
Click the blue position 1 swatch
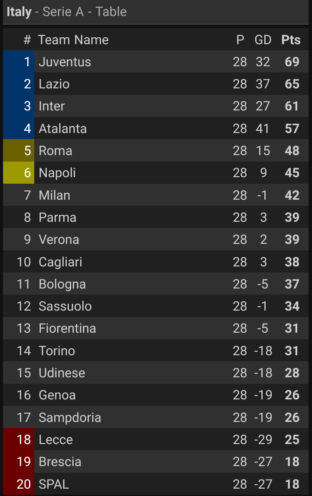(x=18, y=62)
